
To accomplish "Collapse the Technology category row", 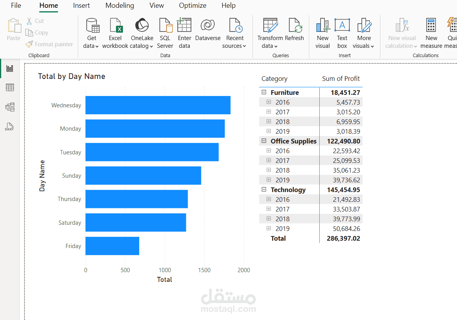I will point(264,189).
